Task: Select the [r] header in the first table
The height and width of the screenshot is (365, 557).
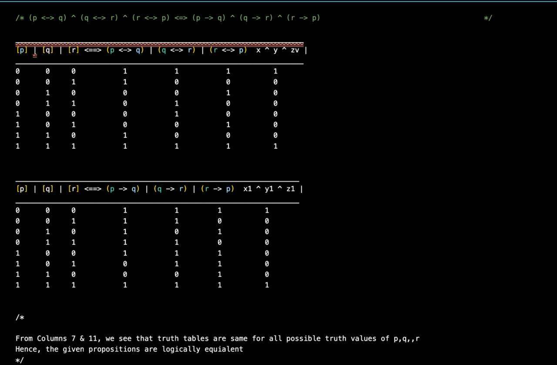Action: pos(73,50)
